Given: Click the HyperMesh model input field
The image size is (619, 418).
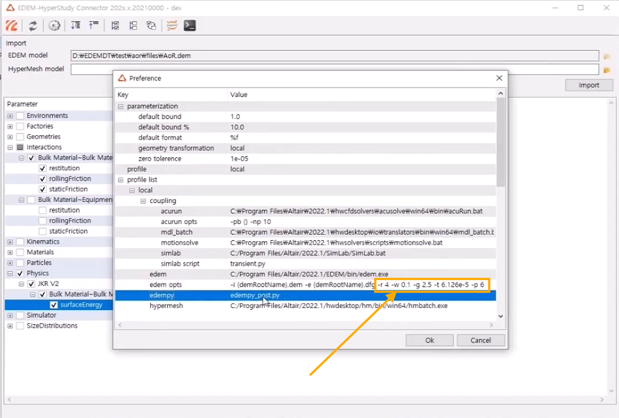Looking at the screenshot, I should click(x=335, y=70).
